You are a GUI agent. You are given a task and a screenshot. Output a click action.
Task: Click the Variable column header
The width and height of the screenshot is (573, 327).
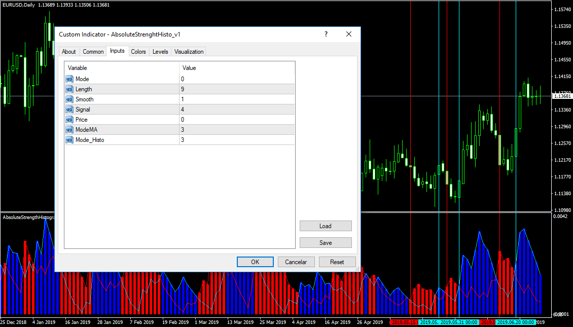coord(122,68)
